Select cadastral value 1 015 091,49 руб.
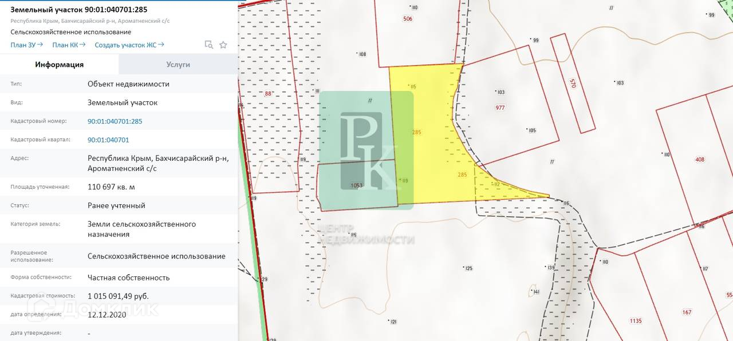Viewport: 733px width, 341px height. point(118,296)
